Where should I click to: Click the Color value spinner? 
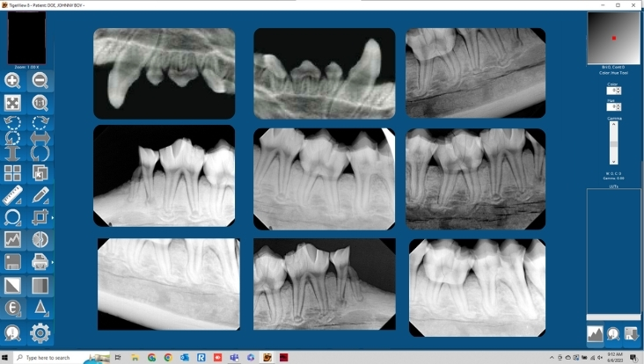[x=613, y=91]
